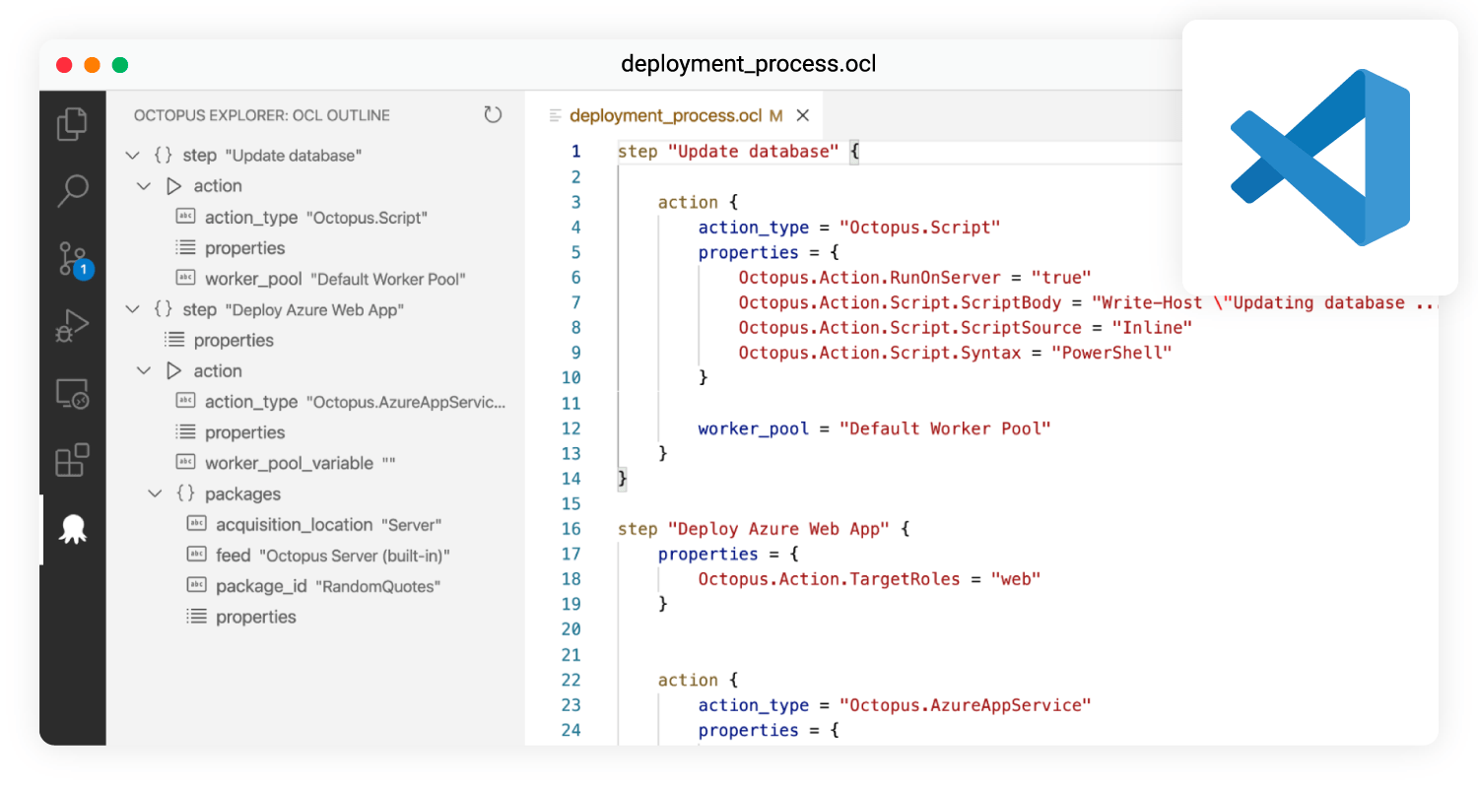Click line number 16 in the gutter
The image size is (1478, 788).
[571, 529]
